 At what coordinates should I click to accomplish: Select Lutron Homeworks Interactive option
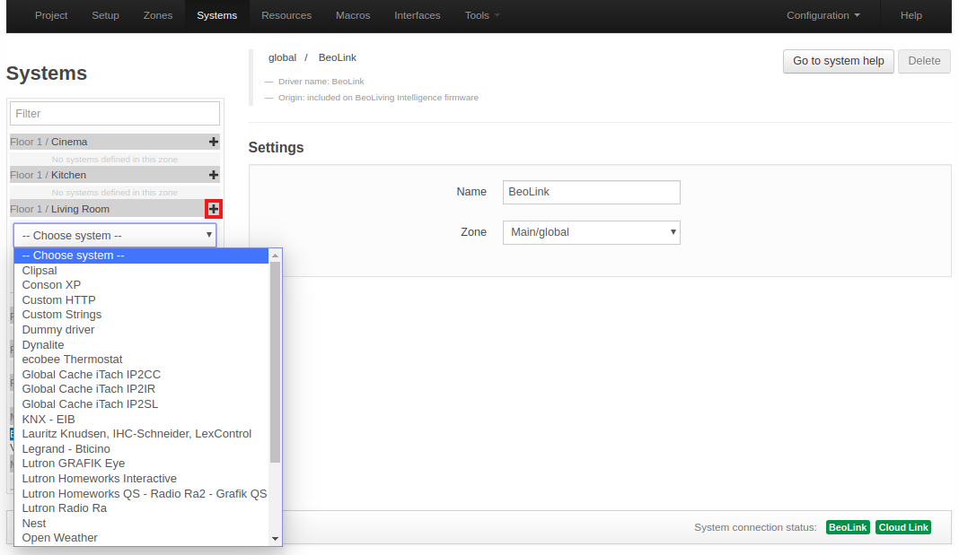(141, 479)
